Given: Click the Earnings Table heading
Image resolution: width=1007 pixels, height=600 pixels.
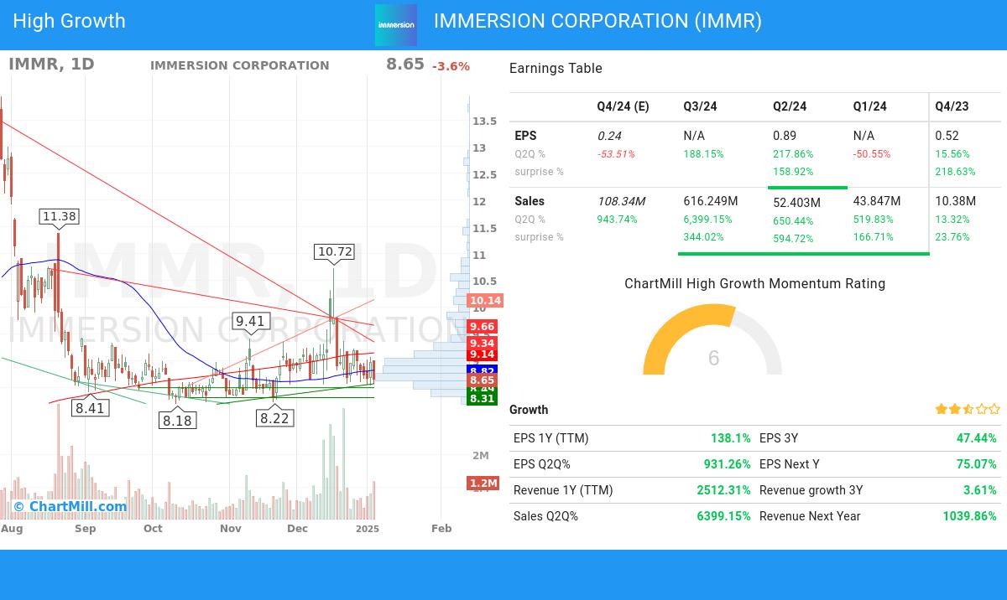Looking at the screenshot, I should pos(556,69).
